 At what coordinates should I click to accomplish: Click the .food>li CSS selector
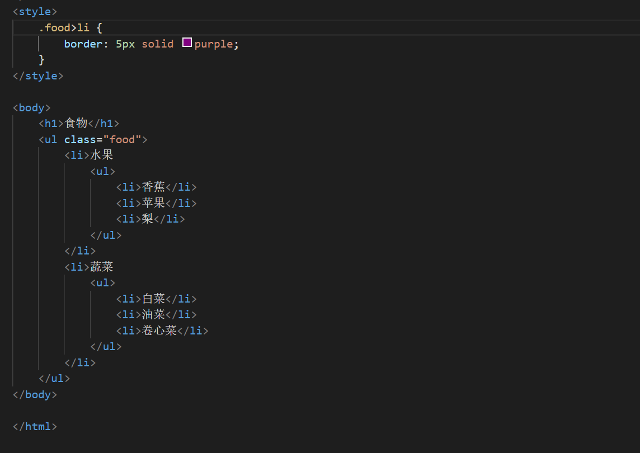tap(65, 27)
